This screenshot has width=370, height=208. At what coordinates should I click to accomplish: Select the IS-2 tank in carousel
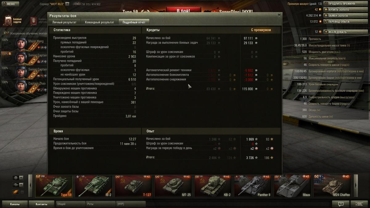pos(94,186)
